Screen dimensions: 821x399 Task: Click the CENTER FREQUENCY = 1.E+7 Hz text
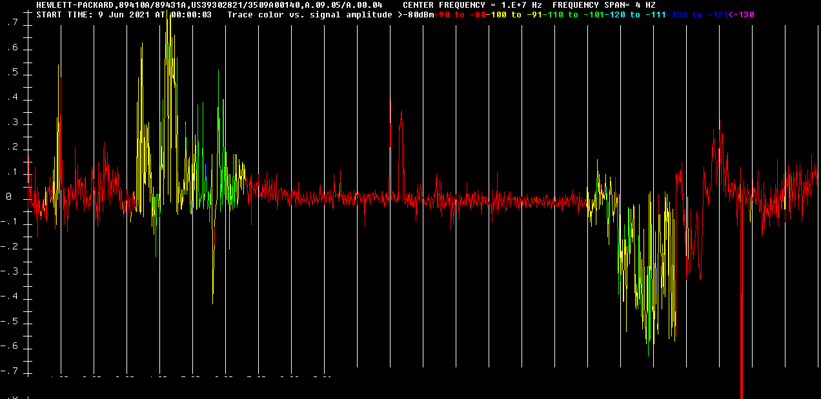point(472,5)
